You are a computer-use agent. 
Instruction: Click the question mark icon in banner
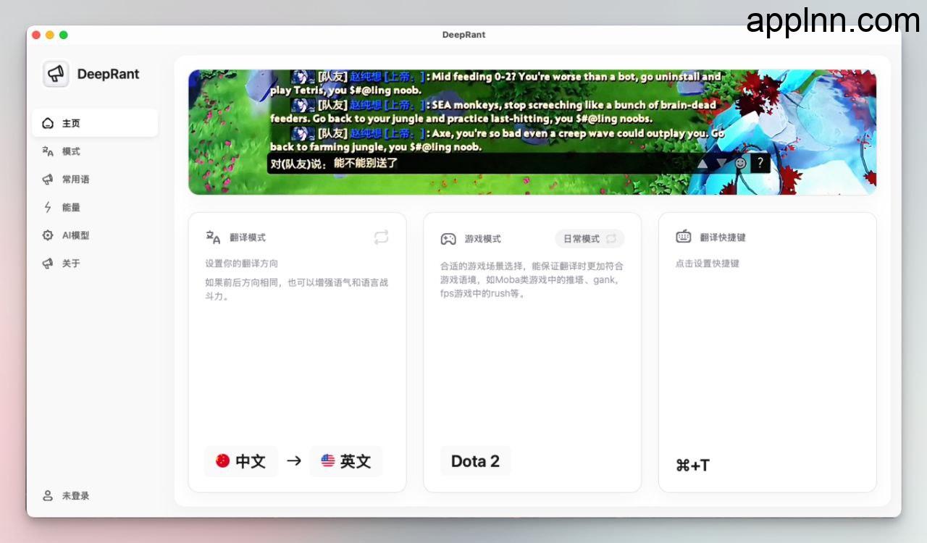point(760,164)
